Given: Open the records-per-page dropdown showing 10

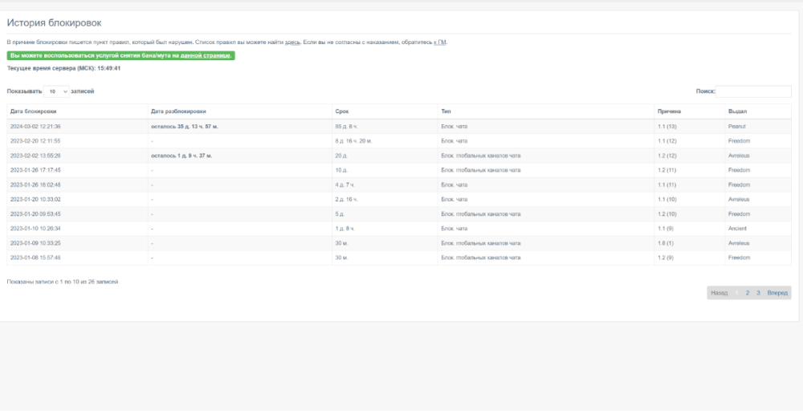Looking at the screenshot, I should tap(56, 91).
